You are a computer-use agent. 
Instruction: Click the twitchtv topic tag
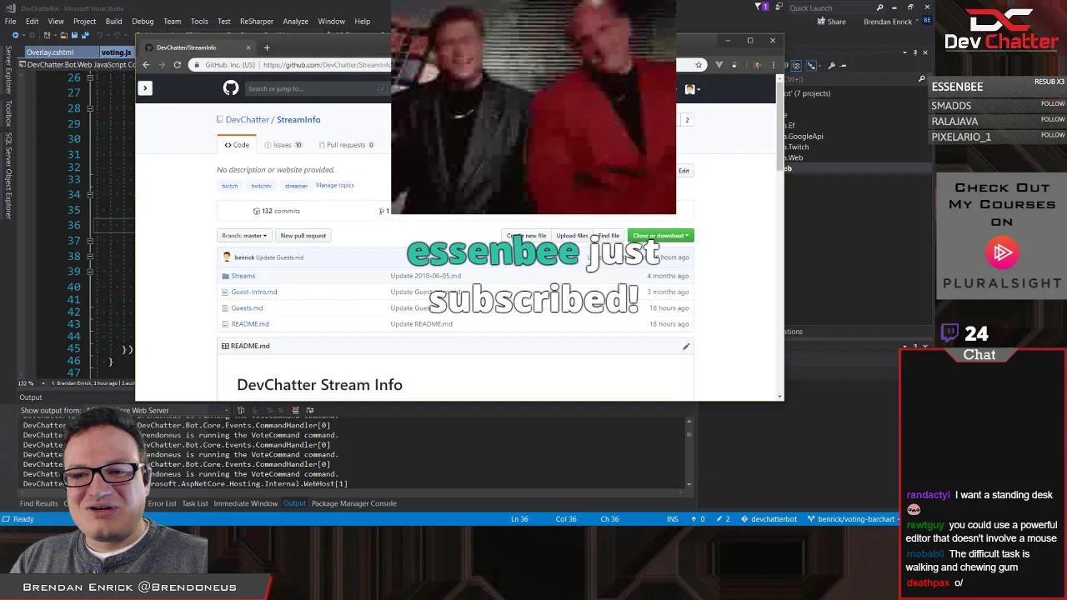[x=261, y=186]
